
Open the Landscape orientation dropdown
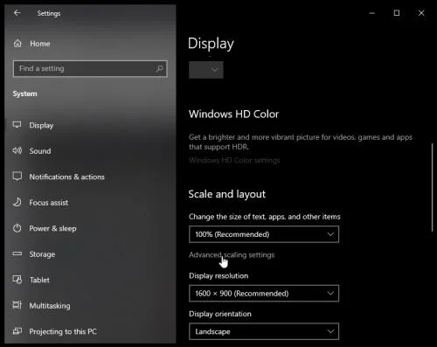[264, 331]
